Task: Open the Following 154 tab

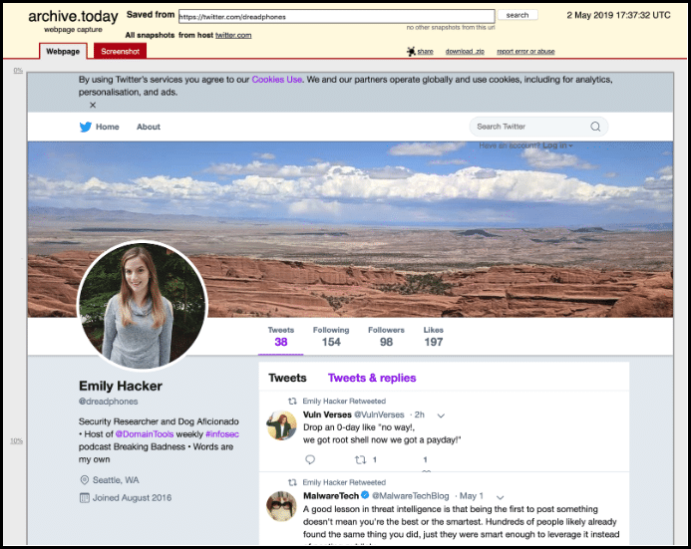Action: (x=331, y=337)
